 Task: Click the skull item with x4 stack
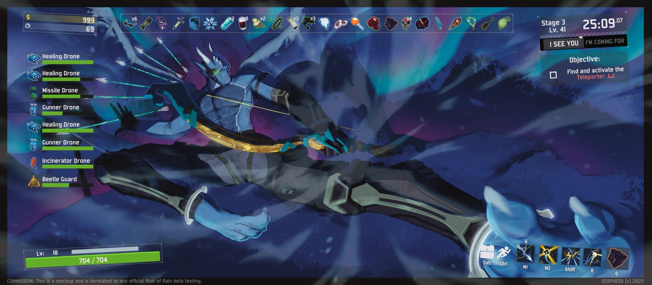pos(406,23)
